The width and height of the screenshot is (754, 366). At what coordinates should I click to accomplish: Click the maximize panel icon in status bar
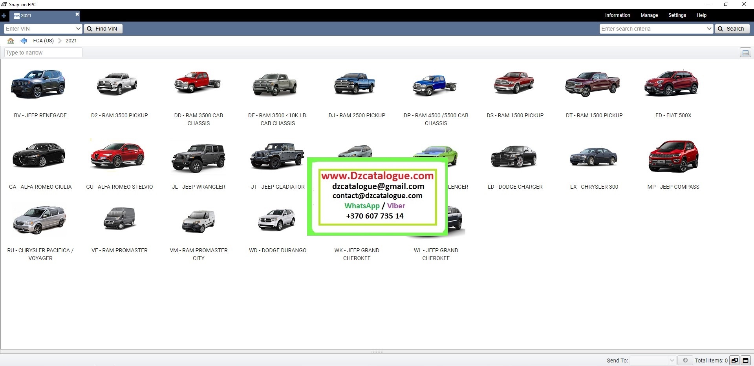tap(745, 360)
